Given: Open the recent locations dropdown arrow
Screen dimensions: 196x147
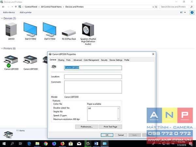Looking at the screenshot, I should [x=12, y=7].
